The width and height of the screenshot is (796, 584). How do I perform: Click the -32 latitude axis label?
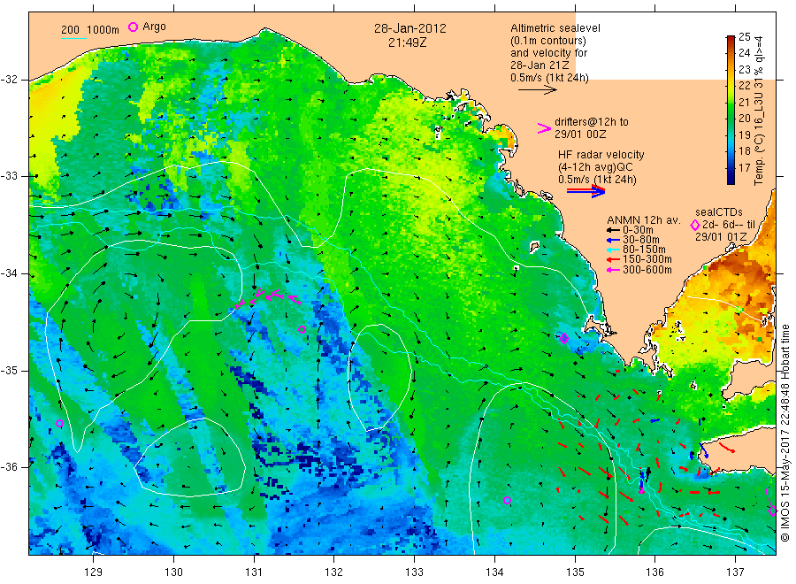10,80
